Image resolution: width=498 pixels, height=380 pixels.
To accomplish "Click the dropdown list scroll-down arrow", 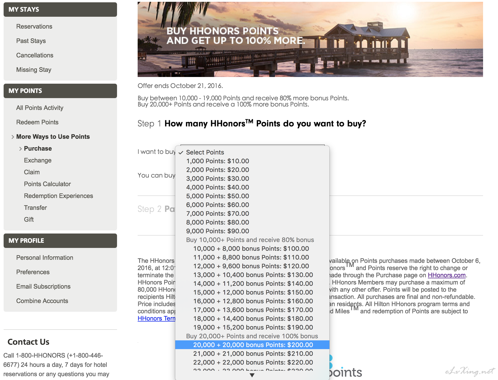I will [x=252, y=375].
